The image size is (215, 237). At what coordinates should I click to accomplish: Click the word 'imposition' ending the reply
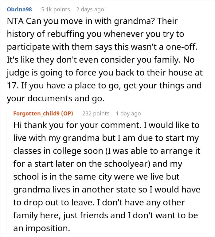point(49,228)
